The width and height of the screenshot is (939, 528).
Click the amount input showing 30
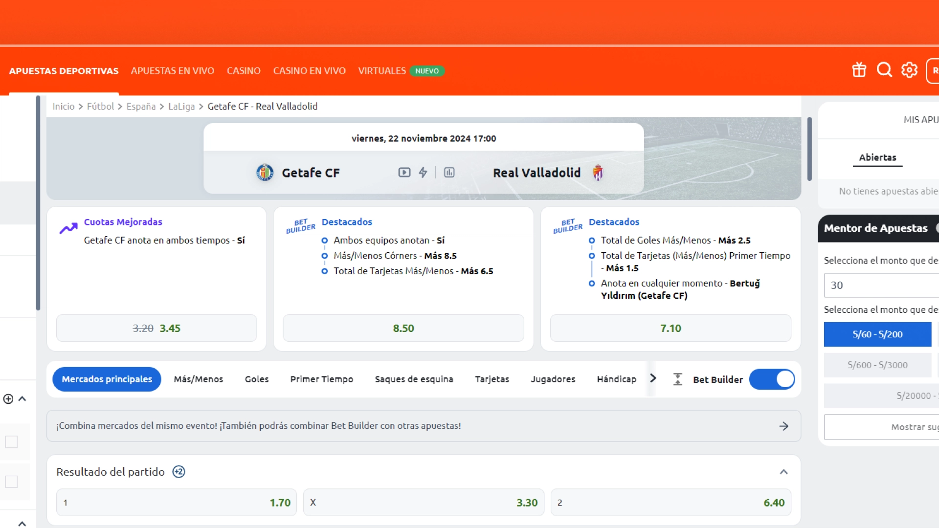coord(881,286)
